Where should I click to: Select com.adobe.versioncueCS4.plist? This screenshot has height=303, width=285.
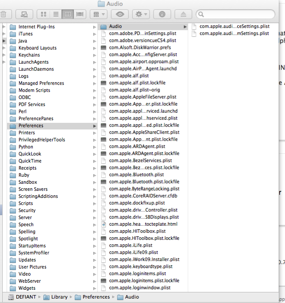pyautogui.click(x=142, y=40)
